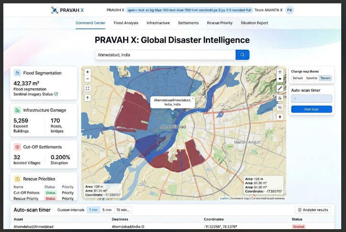The height and width of the screenshot is (232, 346).
Task: Open the Flood Analysis tab
Action: tap(126, 23)
